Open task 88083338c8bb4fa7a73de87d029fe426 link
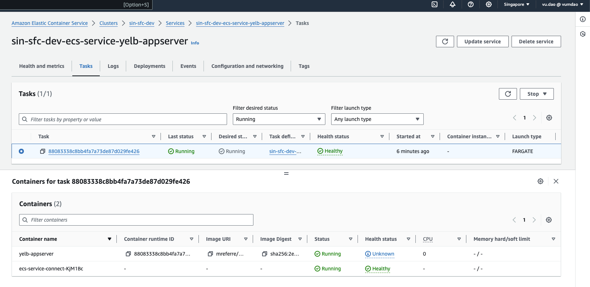 (x=94, y=151)
